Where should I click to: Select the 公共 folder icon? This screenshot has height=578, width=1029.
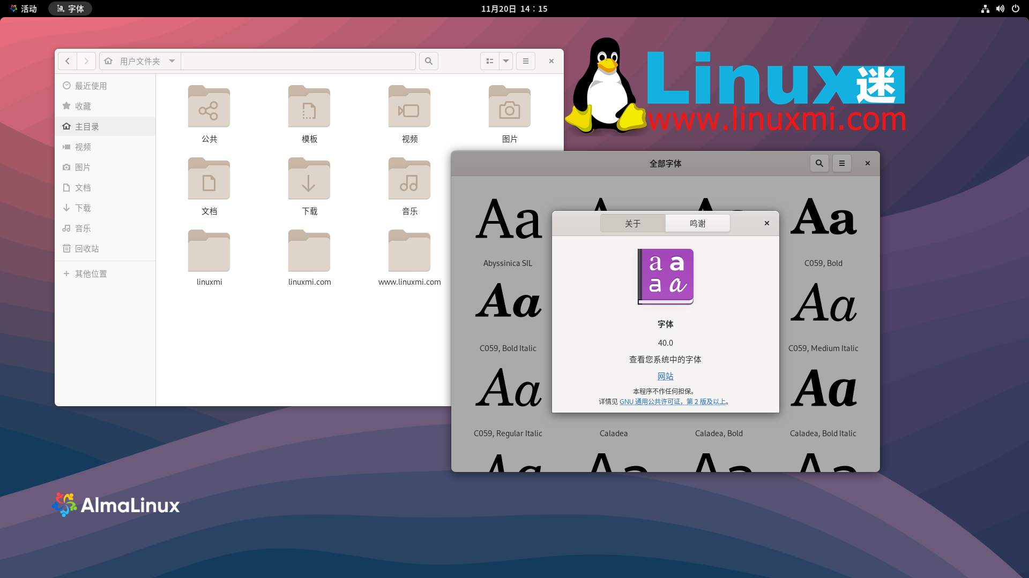(x=209, y=107)
